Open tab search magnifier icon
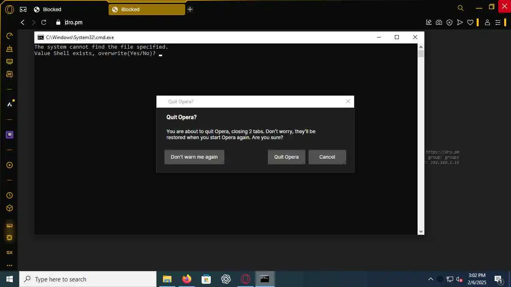511x287 pixels. (461, 8)
